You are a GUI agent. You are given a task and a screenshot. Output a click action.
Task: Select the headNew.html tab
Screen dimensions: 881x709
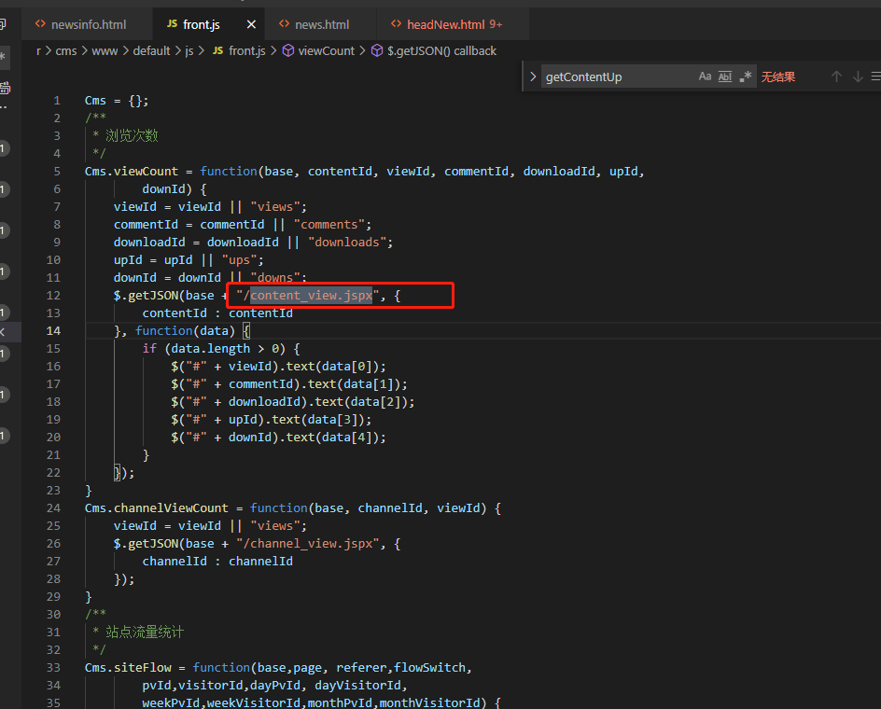[x=446, y=24]
